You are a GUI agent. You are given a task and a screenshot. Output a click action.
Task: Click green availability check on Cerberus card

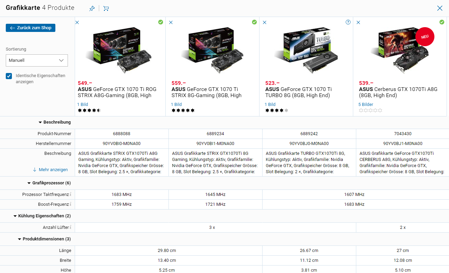442,22
